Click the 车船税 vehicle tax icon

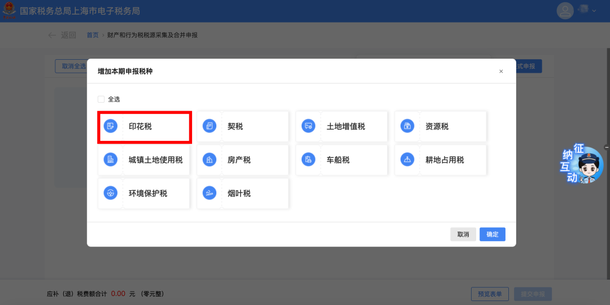[x=308, y=160]
